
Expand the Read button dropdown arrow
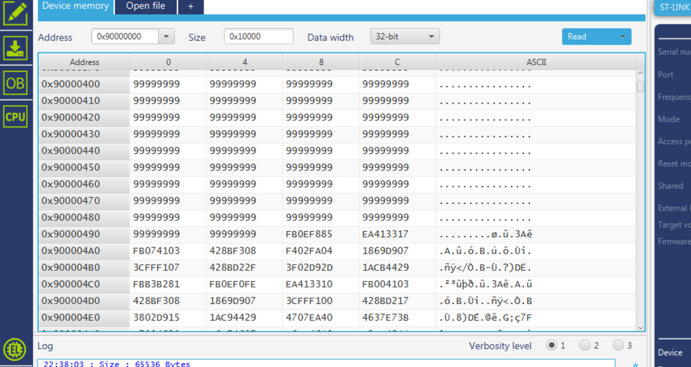622,37
